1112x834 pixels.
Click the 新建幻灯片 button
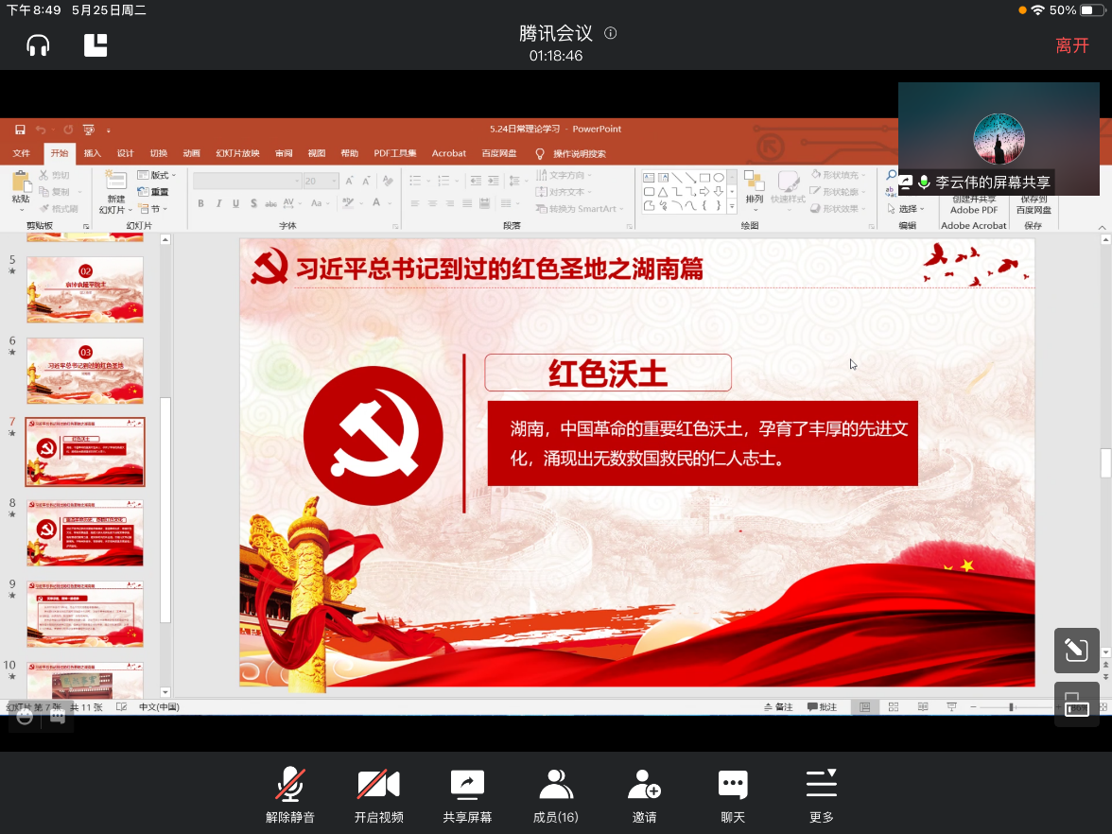(x=115, y=192)
